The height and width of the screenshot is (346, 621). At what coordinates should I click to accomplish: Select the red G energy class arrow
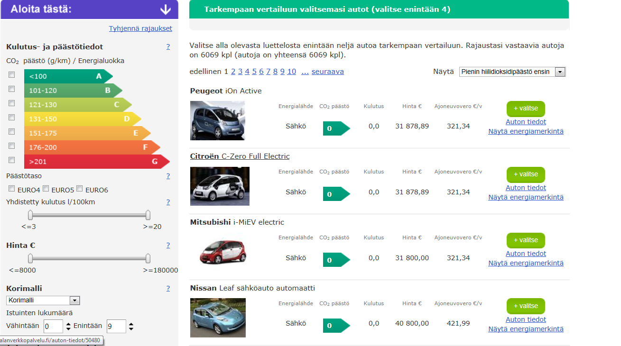click(x=97, y=162)
